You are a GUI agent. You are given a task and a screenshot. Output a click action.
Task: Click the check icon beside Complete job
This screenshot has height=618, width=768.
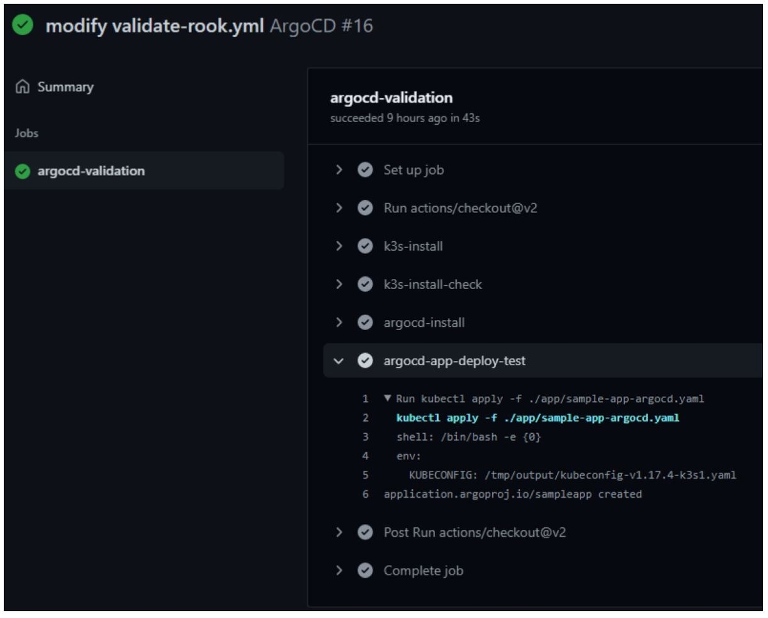(365, 571)
